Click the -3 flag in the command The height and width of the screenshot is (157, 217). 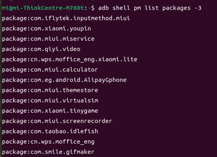pyautogui.click(x=198, y=8)
